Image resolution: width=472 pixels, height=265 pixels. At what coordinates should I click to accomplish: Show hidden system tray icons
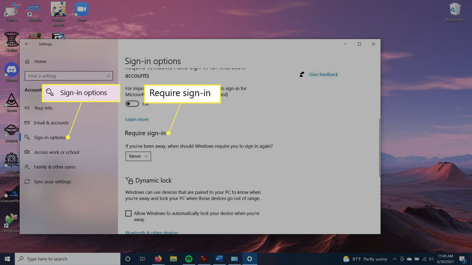point(394,259)
